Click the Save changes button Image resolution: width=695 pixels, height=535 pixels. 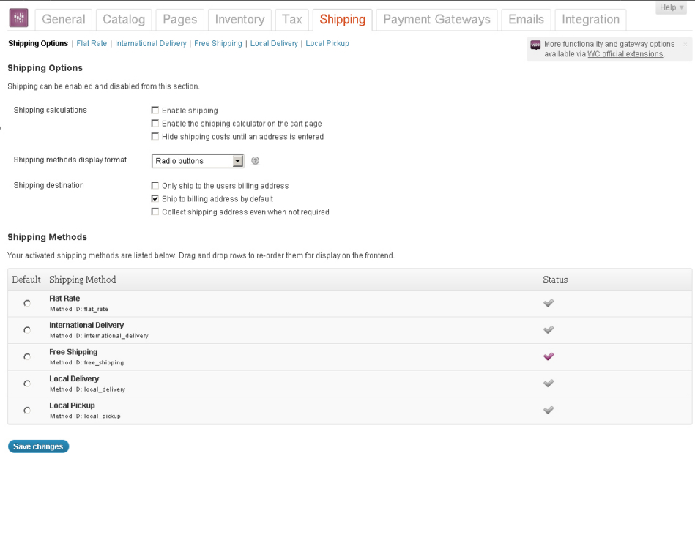(x=38, y=446)
